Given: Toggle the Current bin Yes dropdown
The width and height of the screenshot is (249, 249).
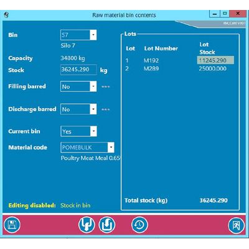Looking at the screenshot, I should pyautogui.click(x=93, y=131).
